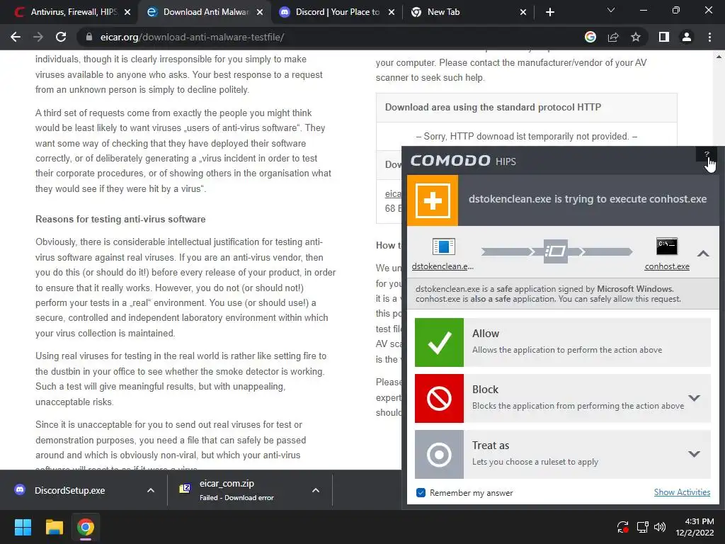Close the Discord browser tab
This screenshot has height=544, width=725.
[x=391, y=12]
